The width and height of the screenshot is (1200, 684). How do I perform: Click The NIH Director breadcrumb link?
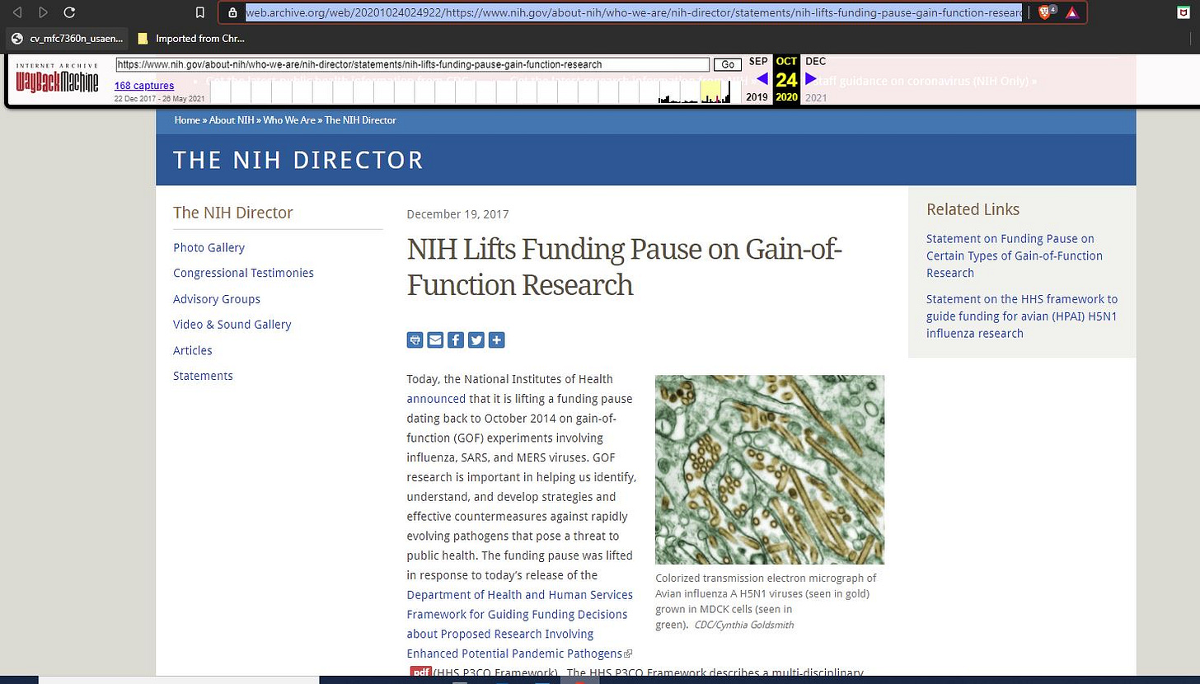coord(360,120)
